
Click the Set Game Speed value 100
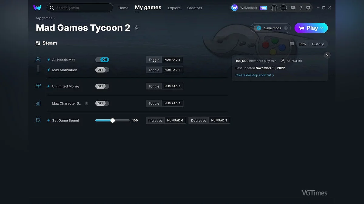[x=135, y=120]
